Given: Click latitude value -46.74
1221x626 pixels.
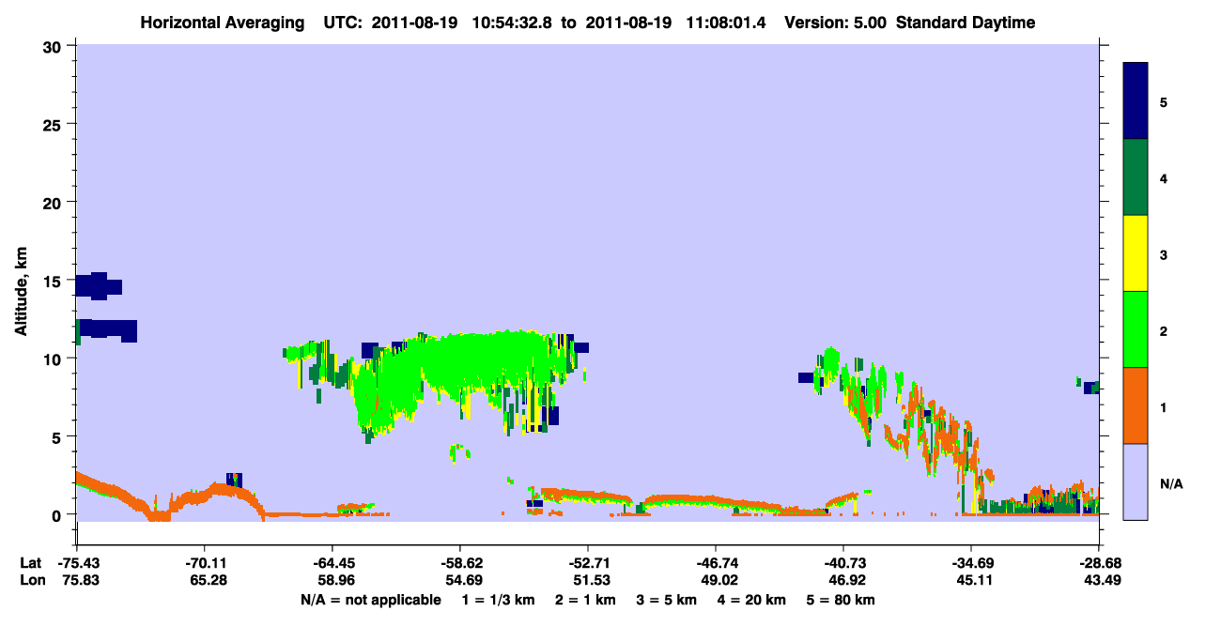Looking at the screenshot, I should [x=716, y=563].
